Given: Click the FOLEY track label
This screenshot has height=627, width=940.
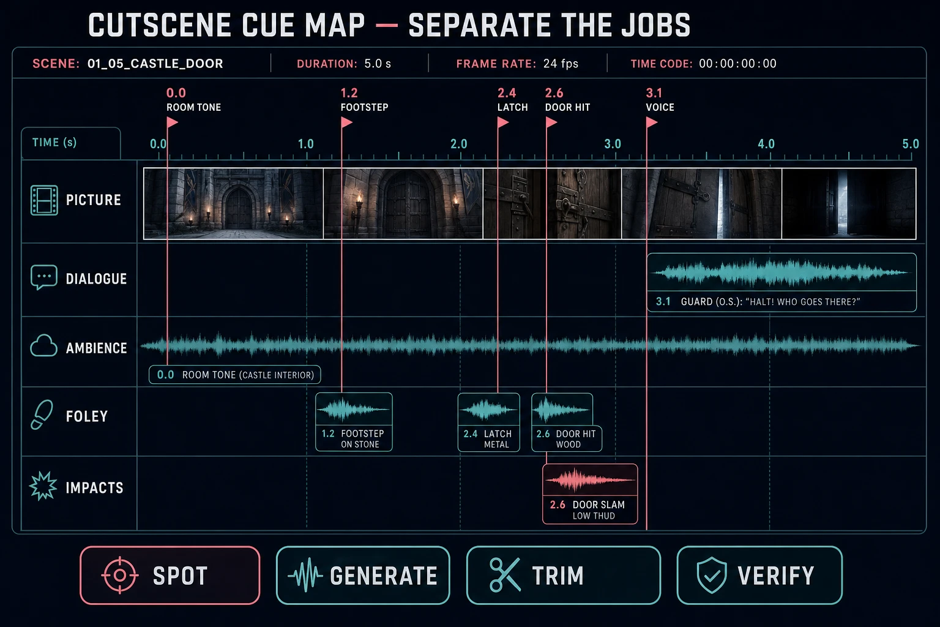Looking at the screenshot, I should point(86,416).
